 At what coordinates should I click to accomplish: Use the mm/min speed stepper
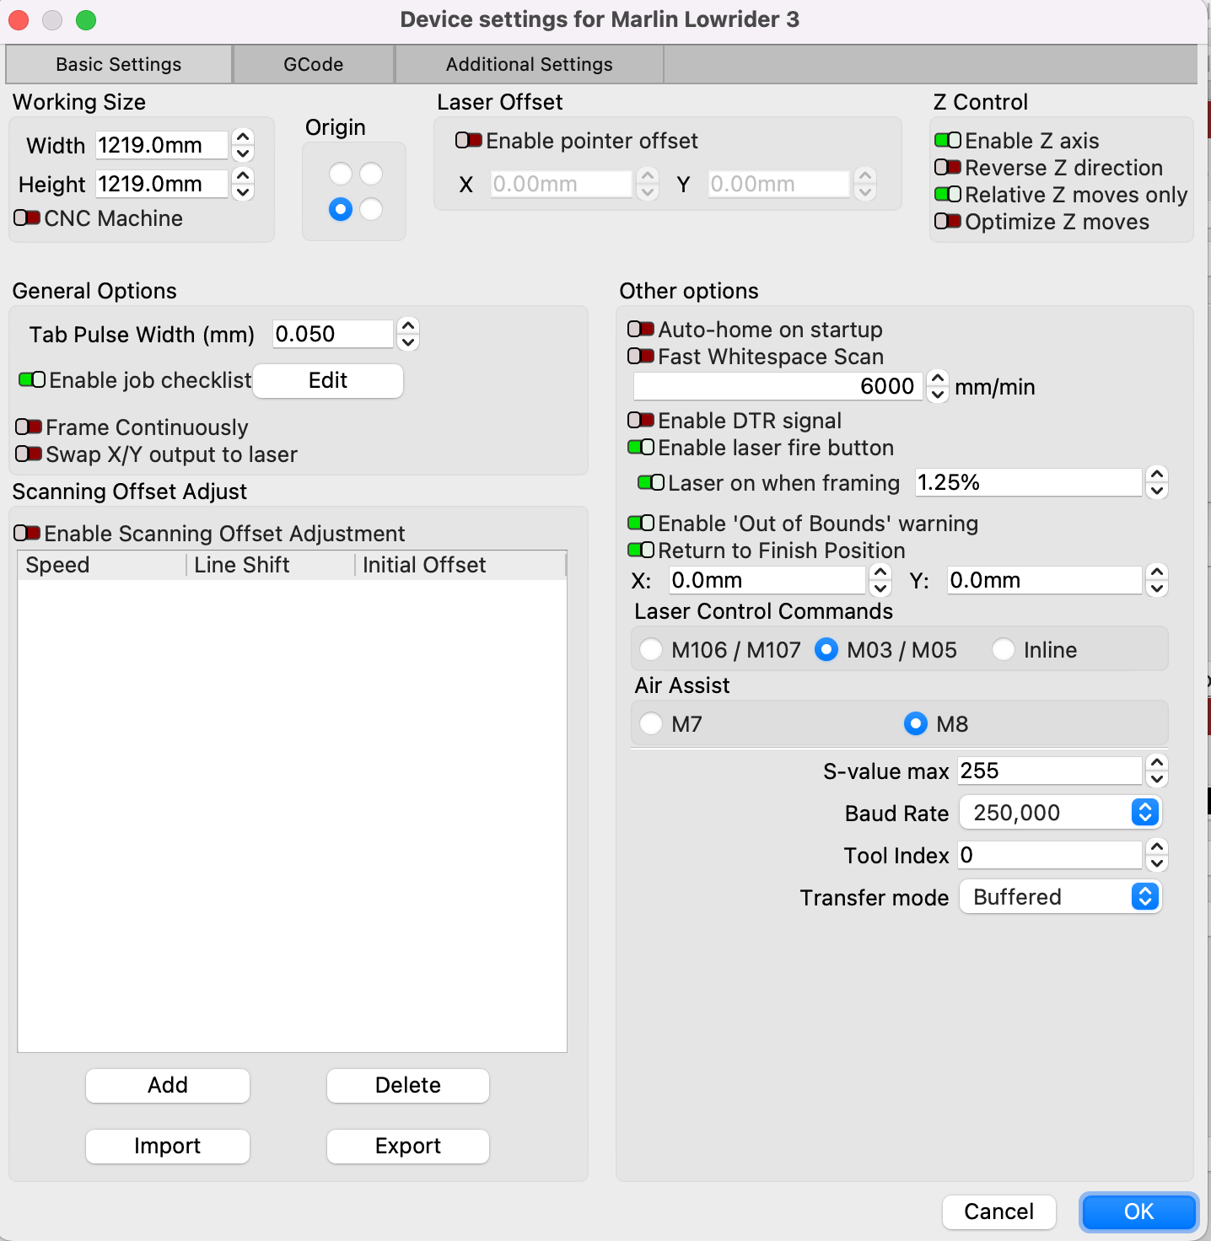(938, 386)
